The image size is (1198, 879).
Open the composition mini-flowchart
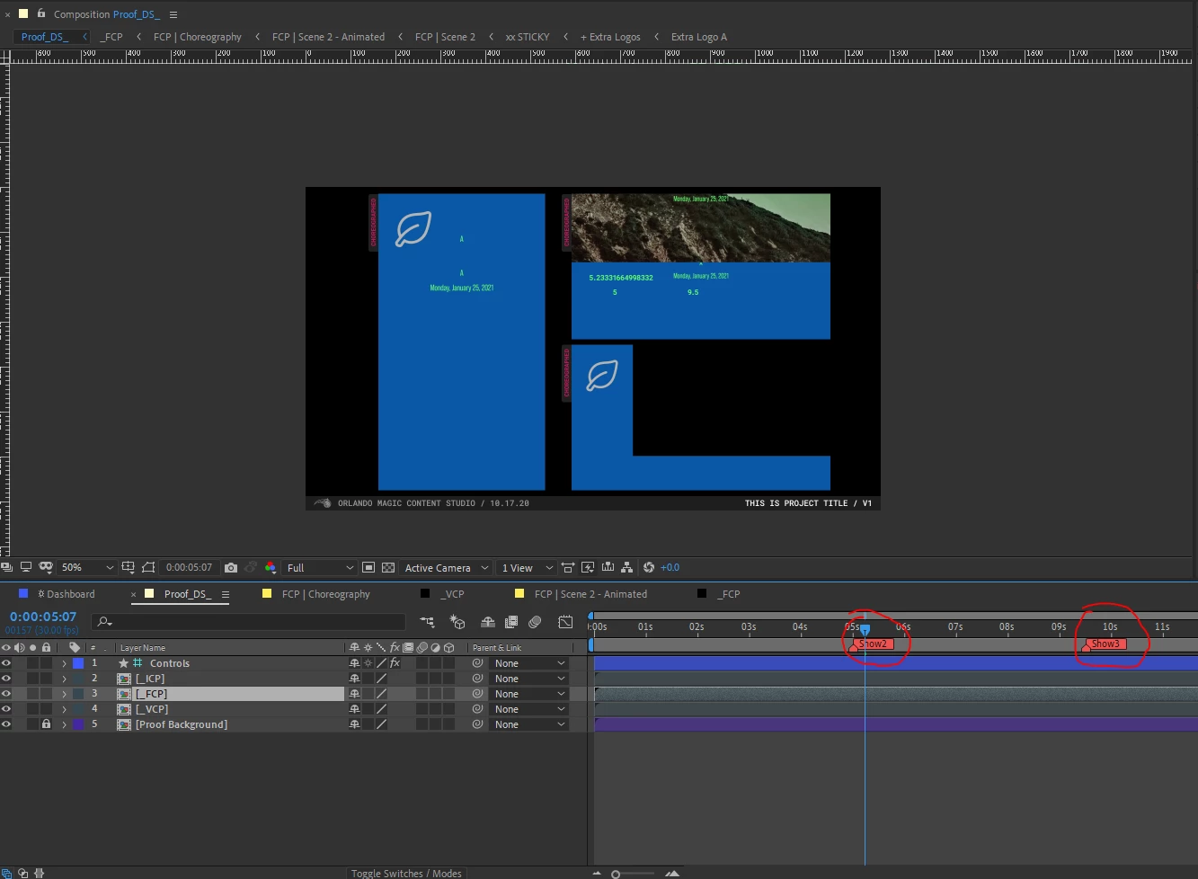(x=427, y=622)
